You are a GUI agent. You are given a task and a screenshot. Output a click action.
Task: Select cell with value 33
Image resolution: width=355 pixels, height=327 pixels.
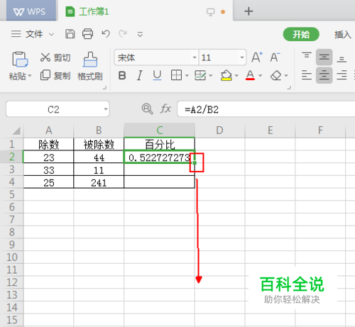pos(48,170)
